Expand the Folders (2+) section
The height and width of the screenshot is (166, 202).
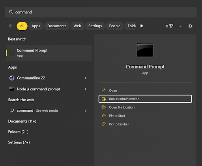(x=18, y=132)
